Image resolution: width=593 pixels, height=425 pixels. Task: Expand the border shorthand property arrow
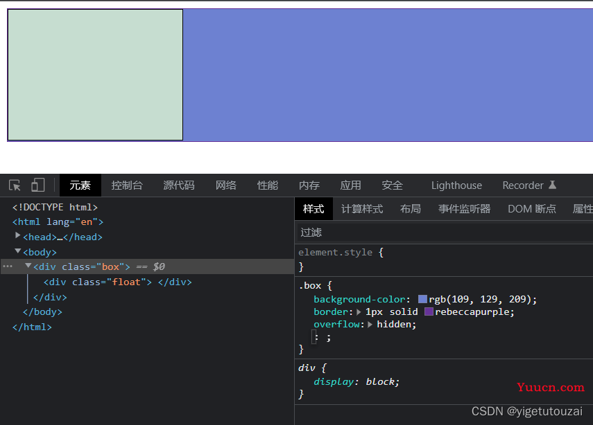click(359, 311)
